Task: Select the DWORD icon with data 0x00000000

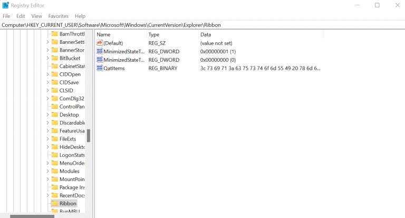Action: 100,60
